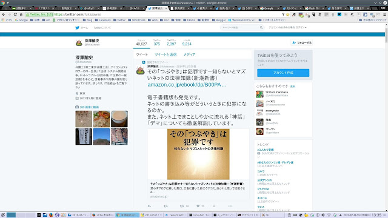Click the フォローする follow button
Viewport: 388px width, 218px height.
coord(302,43)
